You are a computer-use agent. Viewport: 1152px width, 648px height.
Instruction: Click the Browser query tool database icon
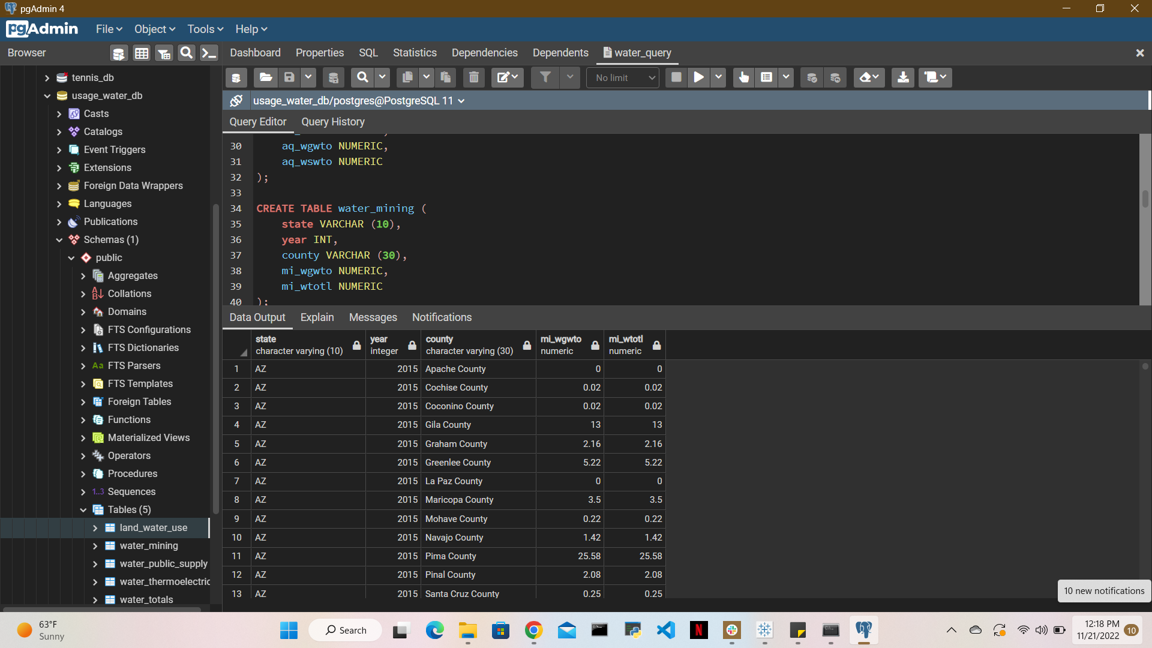click(119, 53)
